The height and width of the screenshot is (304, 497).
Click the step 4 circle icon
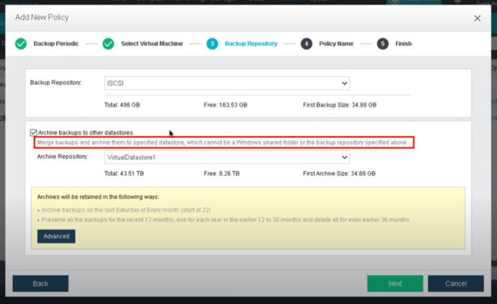(x=306, y=44)
